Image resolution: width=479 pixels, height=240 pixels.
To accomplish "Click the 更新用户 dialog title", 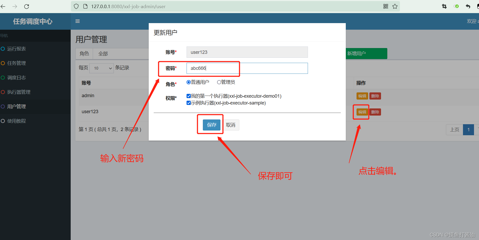I will (165, 33).
